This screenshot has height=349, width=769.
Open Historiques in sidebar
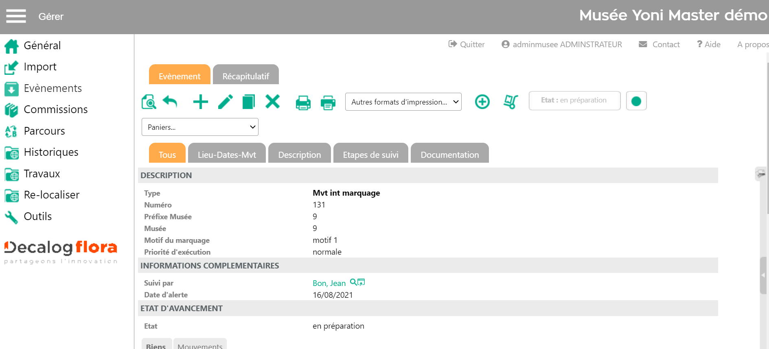(51, 152)
